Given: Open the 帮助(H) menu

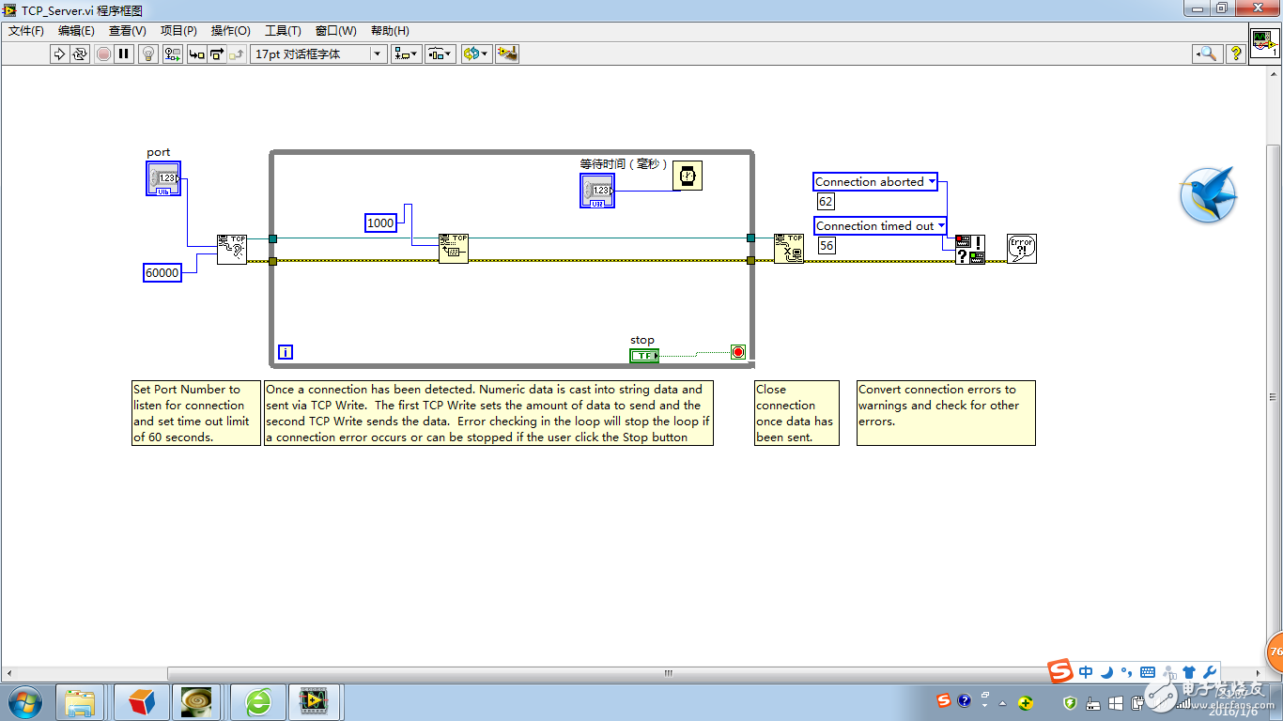Looking at the screenshot, I should pyautogui.click(x=390, y=31).
